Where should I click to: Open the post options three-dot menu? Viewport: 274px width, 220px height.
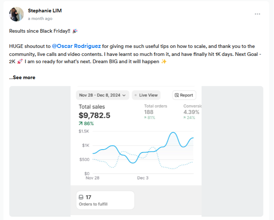pos(257,14)
